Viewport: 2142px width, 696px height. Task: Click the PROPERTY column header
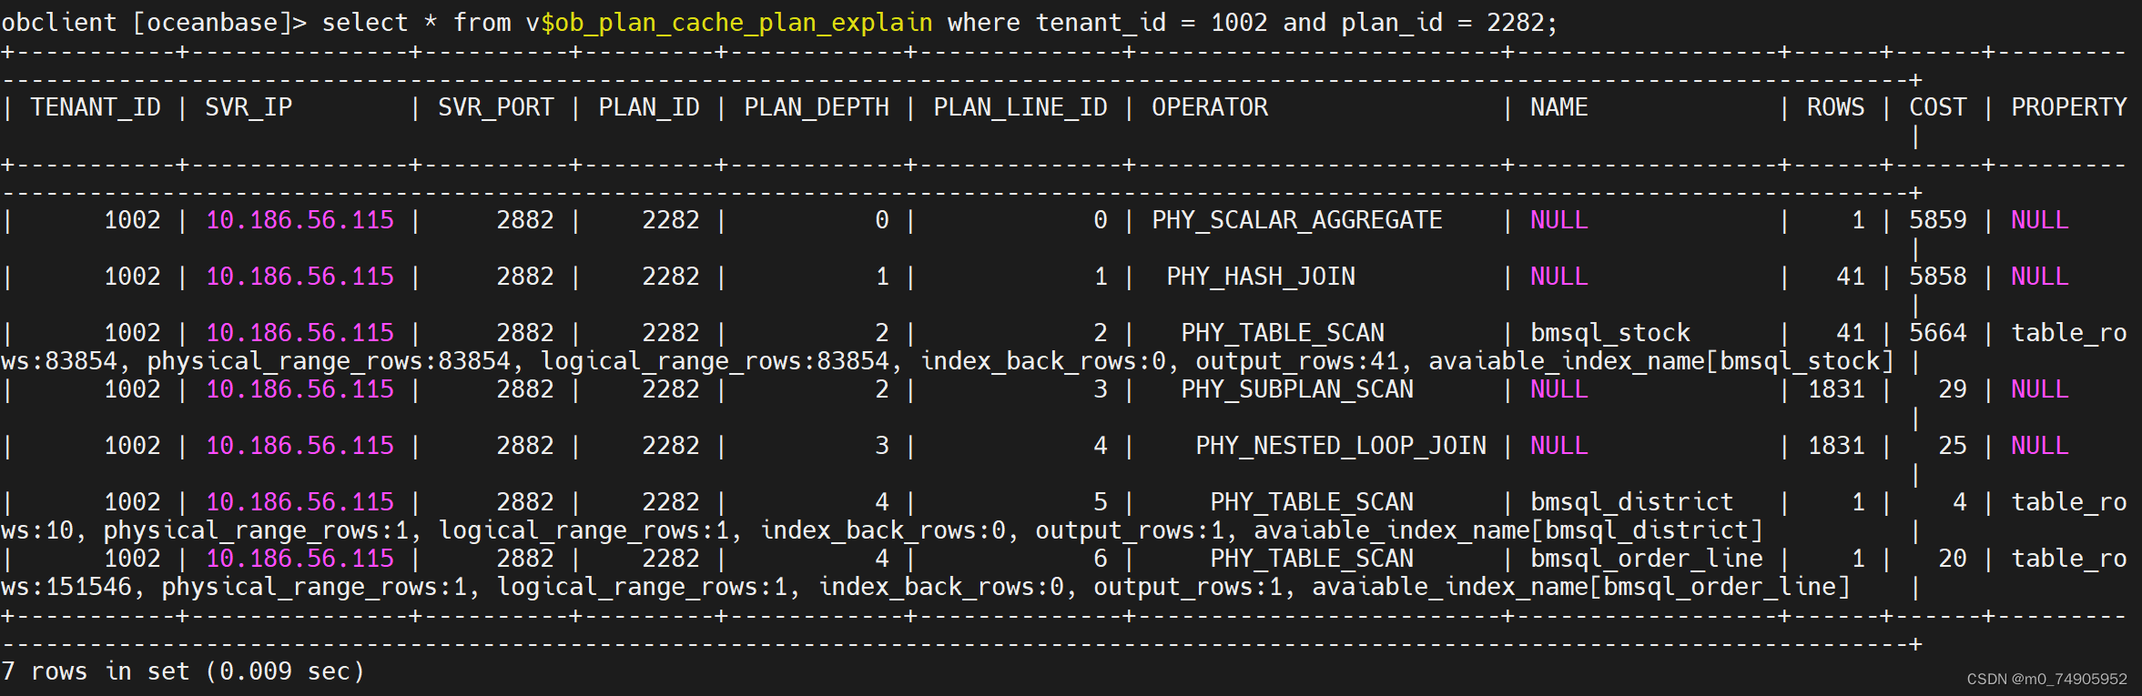pyautogui.click(x=2069, y=107)
